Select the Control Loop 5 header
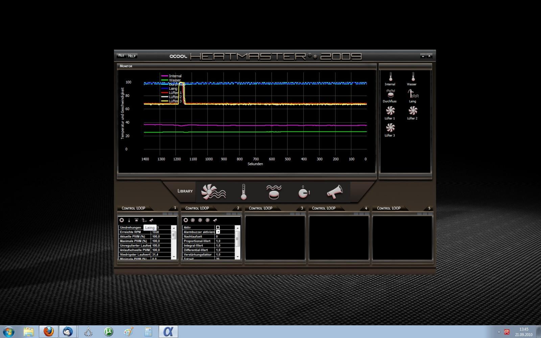 pos(402,208)
